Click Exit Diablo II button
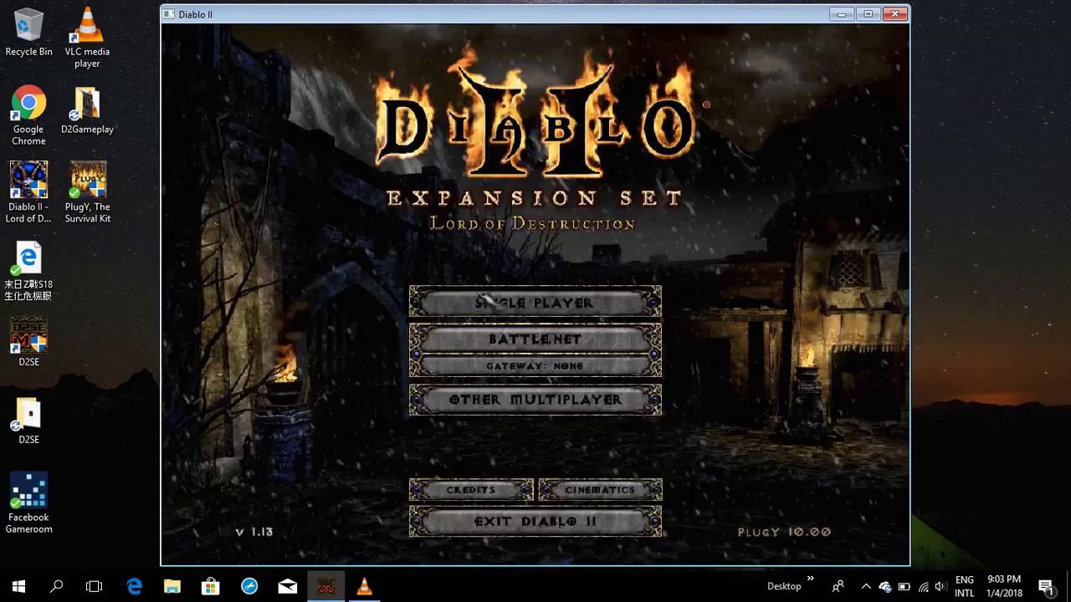Screen dimensions: 1071x602 pyautogui.click(x=535, y=521)
